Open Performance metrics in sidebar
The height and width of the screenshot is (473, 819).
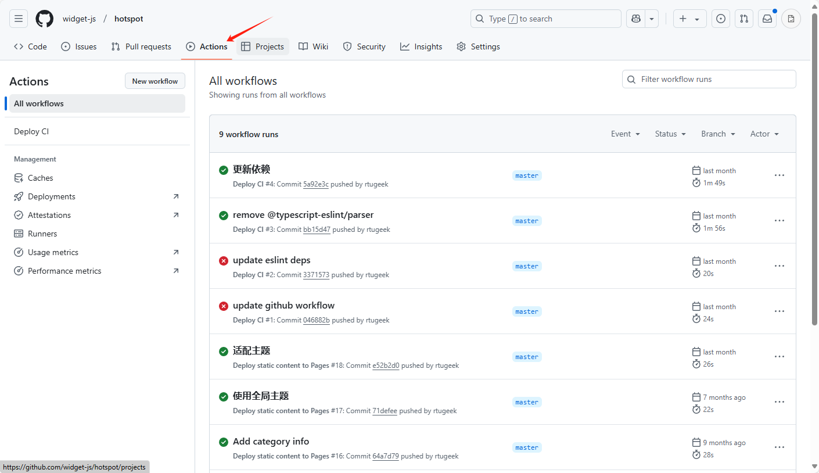(x=97, y=271)
